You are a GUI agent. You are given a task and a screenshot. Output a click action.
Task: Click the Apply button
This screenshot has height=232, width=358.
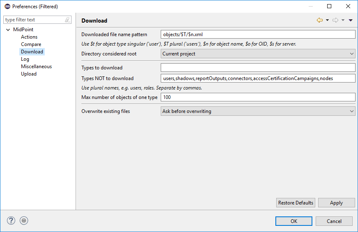pos(336,203)
